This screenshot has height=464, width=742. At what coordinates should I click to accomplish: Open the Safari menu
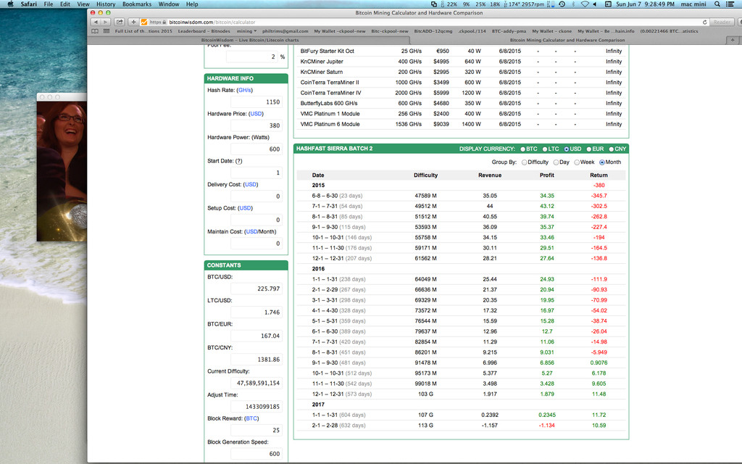28,4
